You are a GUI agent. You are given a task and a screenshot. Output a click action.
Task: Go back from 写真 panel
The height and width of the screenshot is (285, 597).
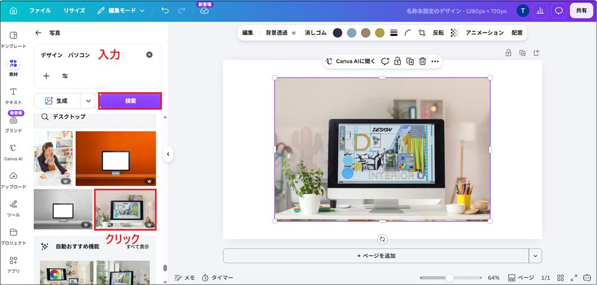click(38, 33)
